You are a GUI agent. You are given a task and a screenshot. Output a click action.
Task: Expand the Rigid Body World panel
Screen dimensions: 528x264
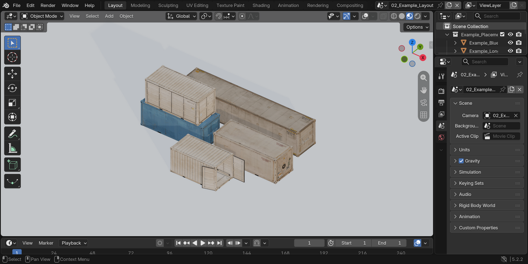[x=487, y=205]
